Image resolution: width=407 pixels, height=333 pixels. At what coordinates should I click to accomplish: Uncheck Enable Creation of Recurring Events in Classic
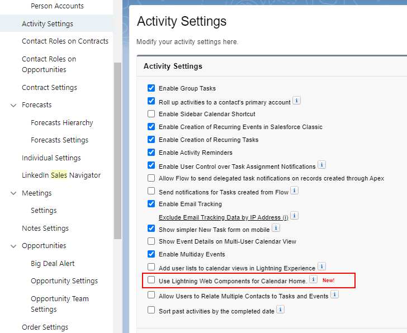pos(151,127)
